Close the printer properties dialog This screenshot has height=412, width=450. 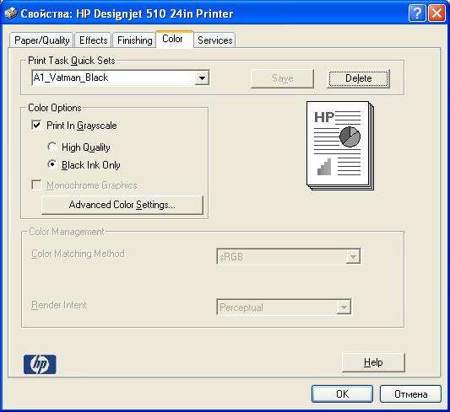pos(436,13)
